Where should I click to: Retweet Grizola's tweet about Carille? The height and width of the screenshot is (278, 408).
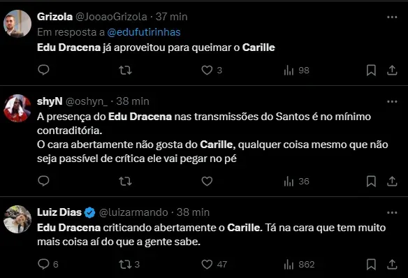125,71
